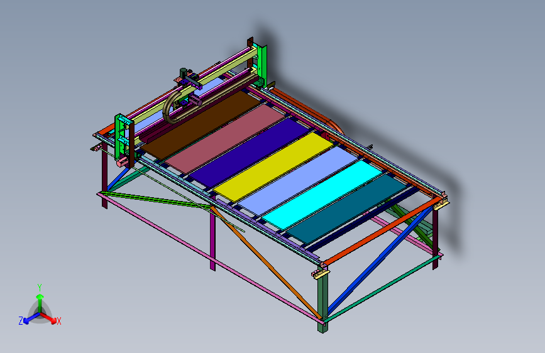This screenshot has height=353, width=545.
Task: Select the long blue diagonal brace under the red beam
Action: point(380,259)
